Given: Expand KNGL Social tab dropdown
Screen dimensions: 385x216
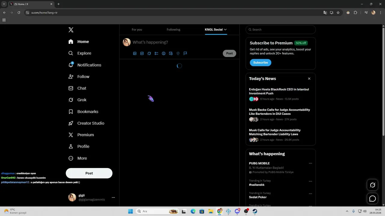Looking at the screenshot, I should (x=225, y=29).
